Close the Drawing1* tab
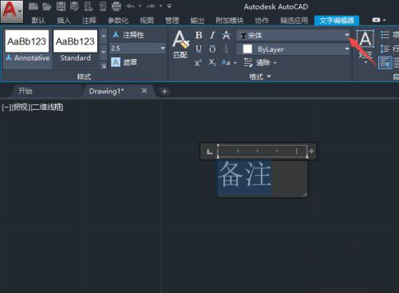Viewport: 399px width, 293px height. 144,91
